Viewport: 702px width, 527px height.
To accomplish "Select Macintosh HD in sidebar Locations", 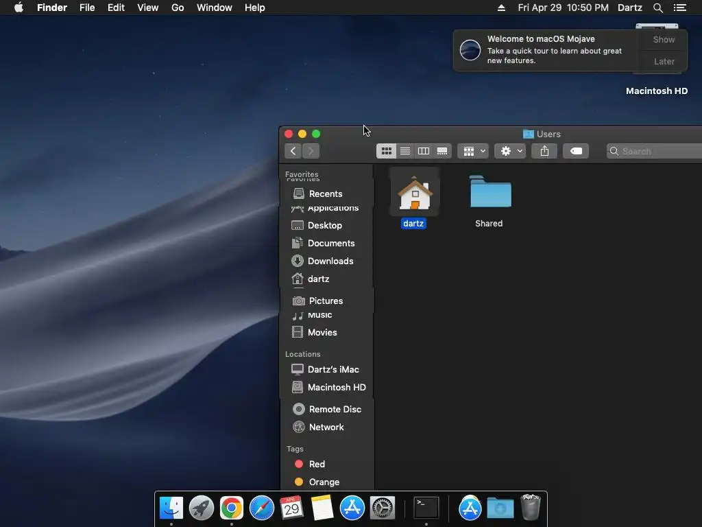I will click(337, 388).
